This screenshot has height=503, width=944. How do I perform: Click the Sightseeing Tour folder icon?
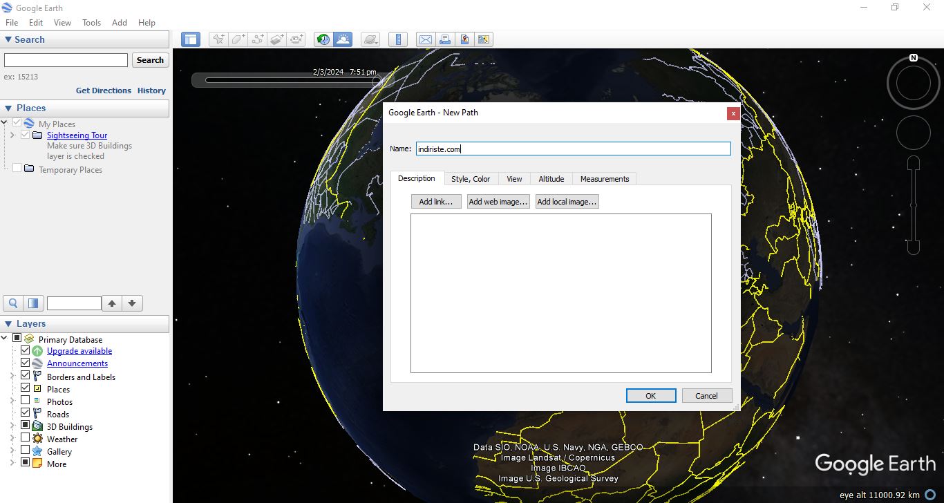click(37, 135)
